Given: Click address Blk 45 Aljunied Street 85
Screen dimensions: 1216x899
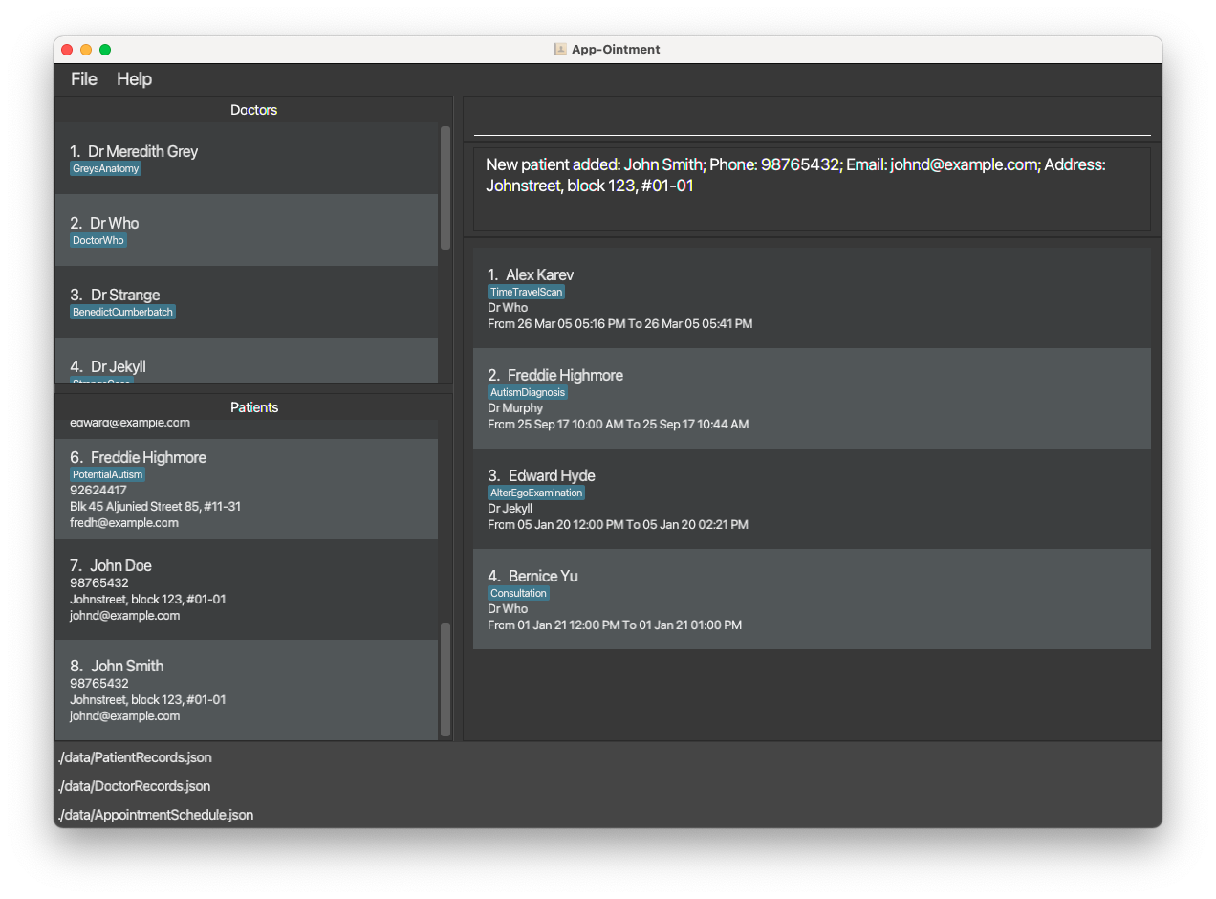Looking at the screenshot, I should click(155, 506).
